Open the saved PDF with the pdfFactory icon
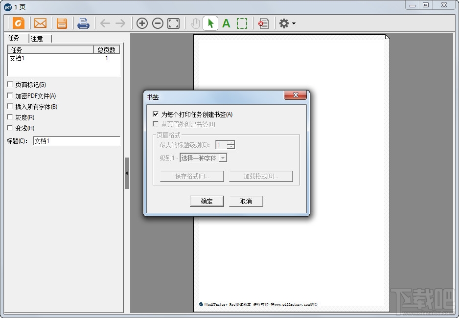 click(x=19, y=23)
